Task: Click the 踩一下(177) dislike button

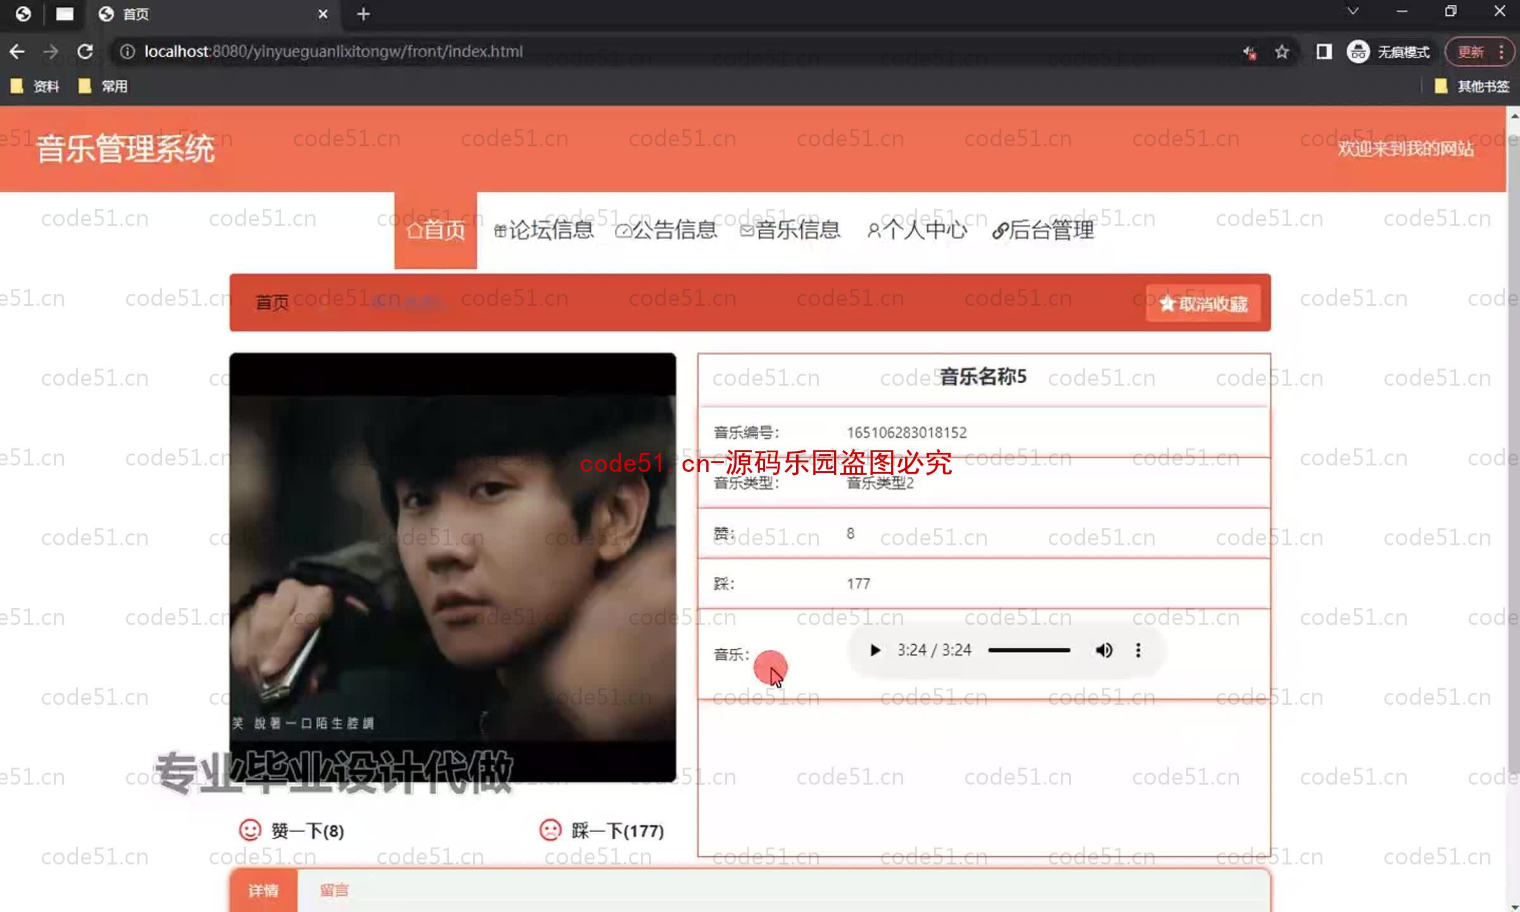Action: 601,830
